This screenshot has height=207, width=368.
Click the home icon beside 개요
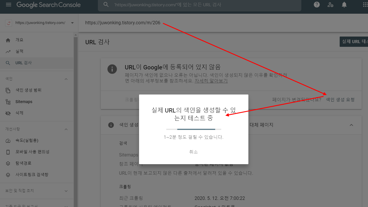coord(8,40)
